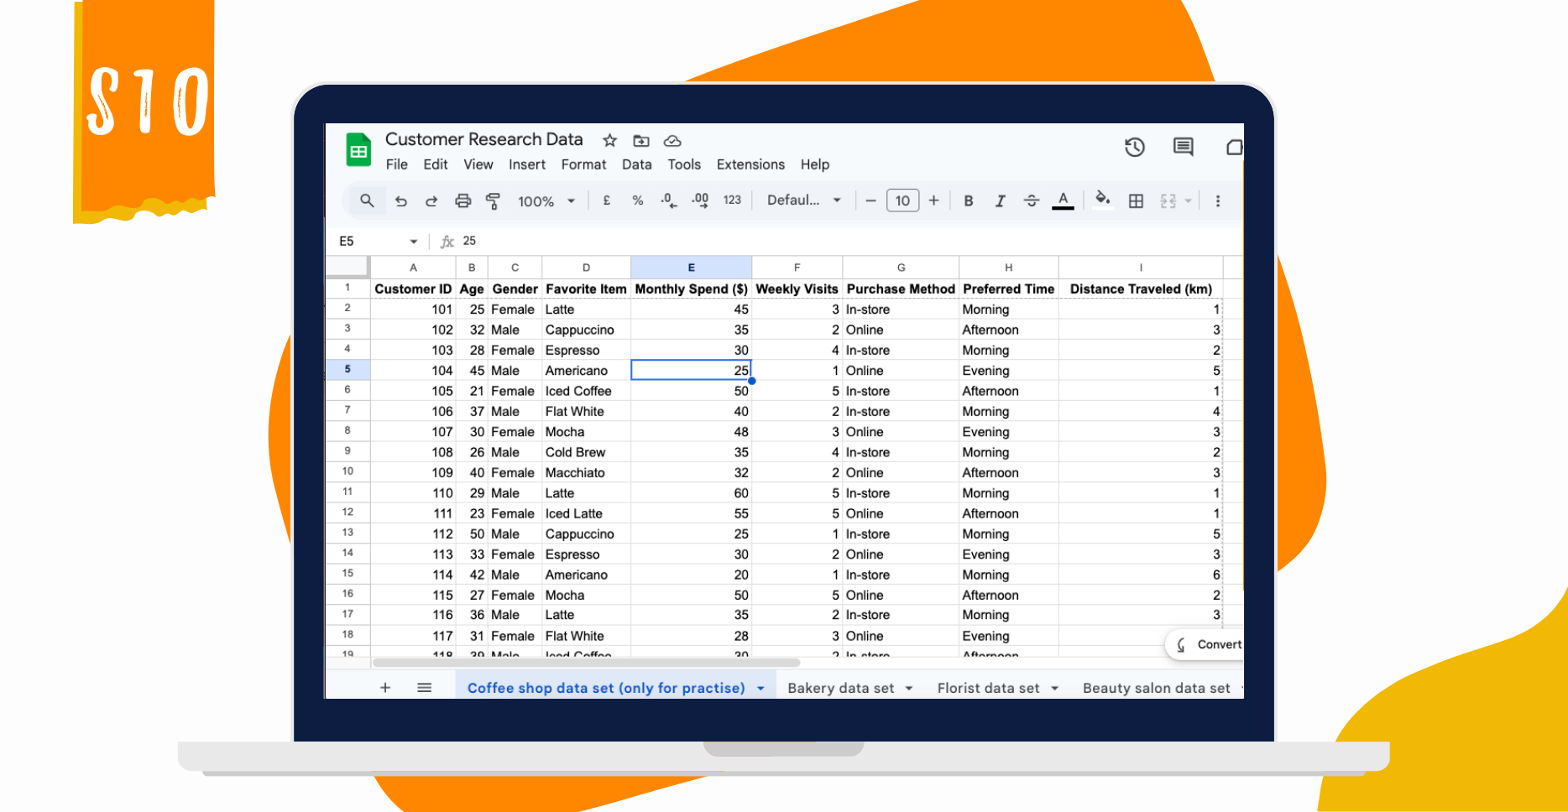This screenshot has height=812, width=1568.
Task: Click the formula bar input
Action: pos(588,241)
